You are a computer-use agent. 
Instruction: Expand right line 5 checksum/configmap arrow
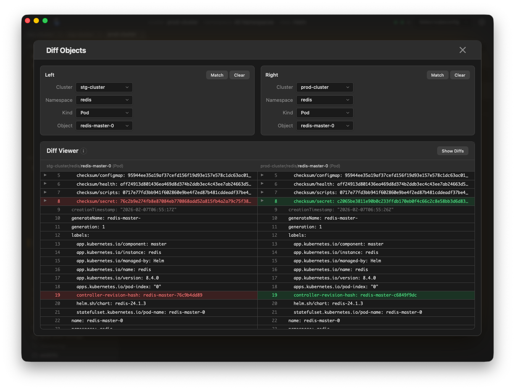[262, 175]
